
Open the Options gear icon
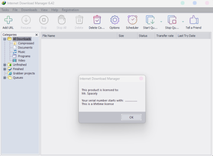pos(115,20)
